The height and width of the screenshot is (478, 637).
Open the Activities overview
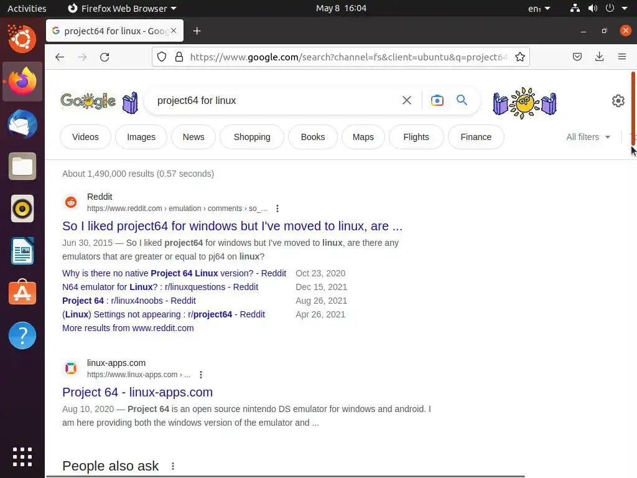click(27, 8)
